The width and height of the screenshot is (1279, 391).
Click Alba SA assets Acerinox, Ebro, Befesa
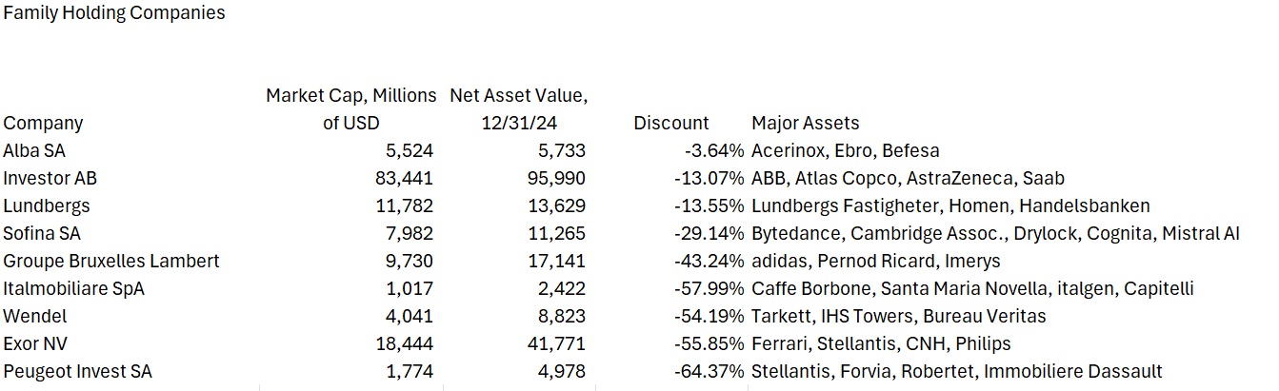tap(845, 150)
